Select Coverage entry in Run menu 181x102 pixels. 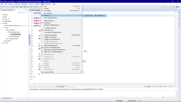[61, 11]
